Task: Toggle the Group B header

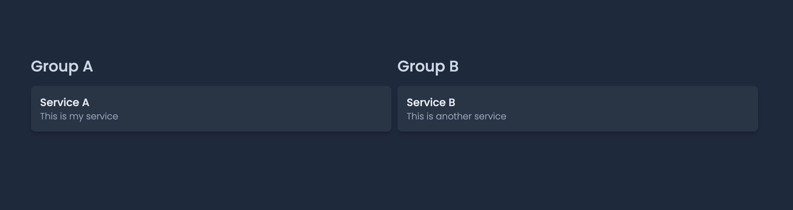Action: [428, 67]
